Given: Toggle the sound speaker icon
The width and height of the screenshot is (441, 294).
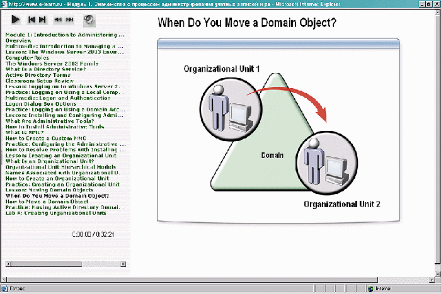Looking at the screenshot, I should click(89, 20).
